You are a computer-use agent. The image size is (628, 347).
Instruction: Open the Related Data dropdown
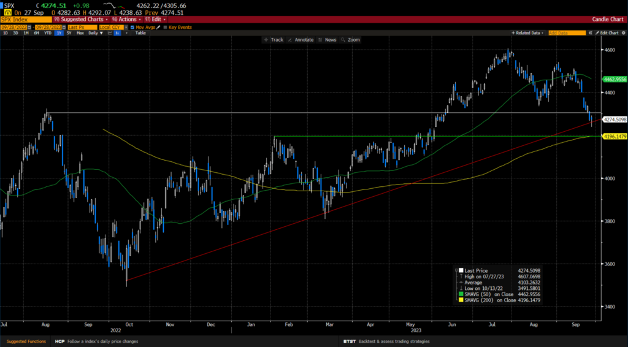point(530,32)
